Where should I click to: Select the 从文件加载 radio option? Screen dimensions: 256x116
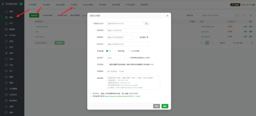point(129,51)
